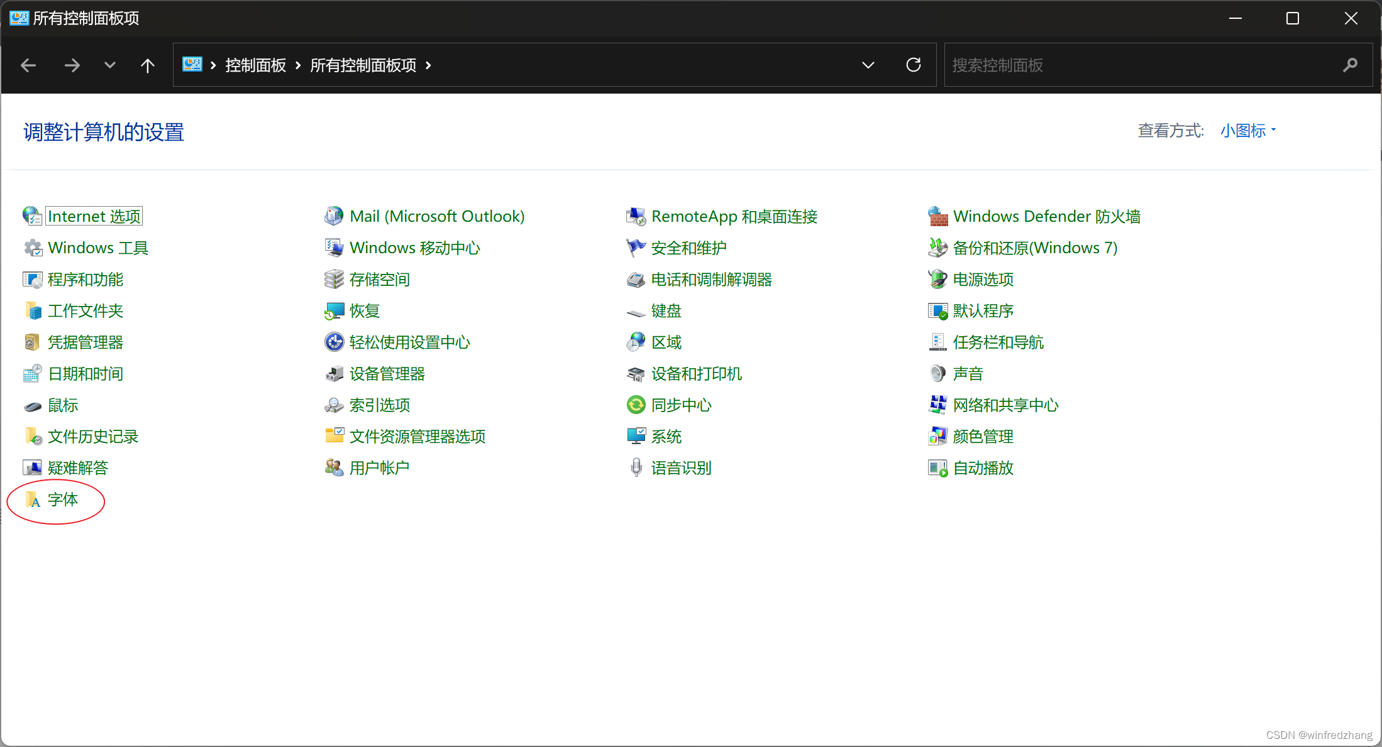Viewport: 1382px width, 747px height.
Task: Expand chevron after 所有控制面板项 breadcrumb
Action: [429, 65]
